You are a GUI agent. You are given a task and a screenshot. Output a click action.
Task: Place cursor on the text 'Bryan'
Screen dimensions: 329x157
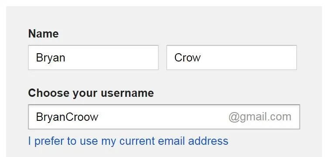coord(51,58)
